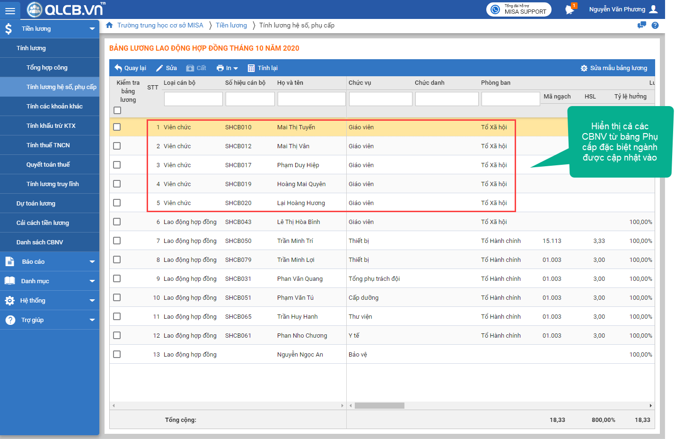Image resolution: width=675 pixels, height=439 pixels.
Task: Open Tính thuế TNCN menu item
Action: coord(48,145)
